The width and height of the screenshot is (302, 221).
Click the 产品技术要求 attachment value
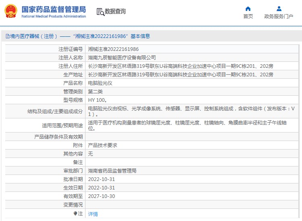coord(102,145)
